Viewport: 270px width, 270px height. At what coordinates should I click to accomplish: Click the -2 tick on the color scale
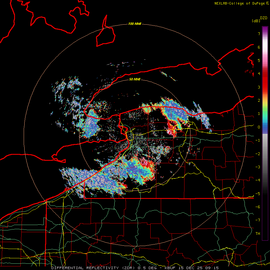click(258, 154)
